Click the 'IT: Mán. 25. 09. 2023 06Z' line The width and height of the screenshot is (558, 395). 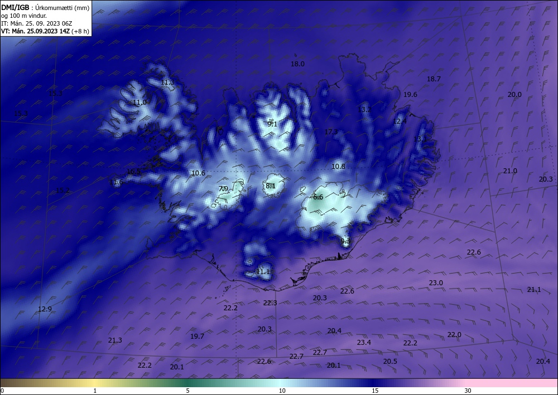coord(37,23)
